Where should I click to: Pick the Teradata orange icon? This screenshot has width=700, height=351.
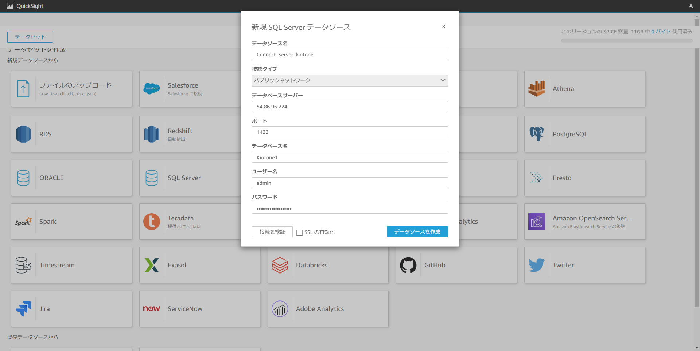click(152, 222)
